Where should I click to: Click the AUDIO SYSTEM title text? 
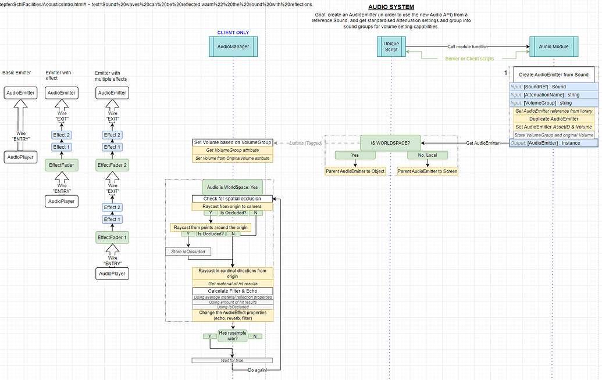[x=391, y=7]
